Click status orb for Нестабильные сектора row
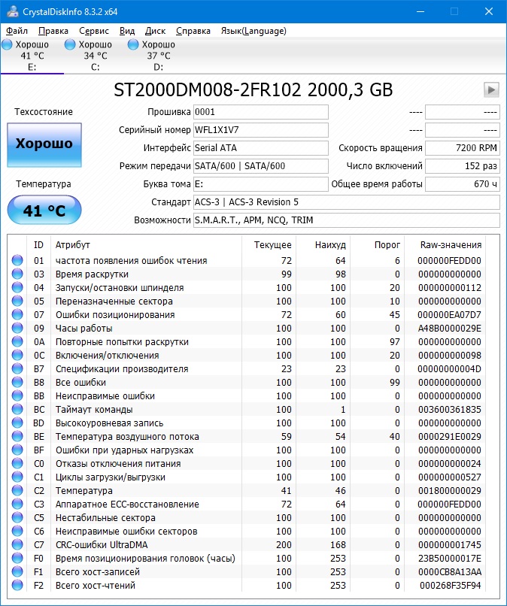Viewport: 507px width, 606px height. [17, 517]
